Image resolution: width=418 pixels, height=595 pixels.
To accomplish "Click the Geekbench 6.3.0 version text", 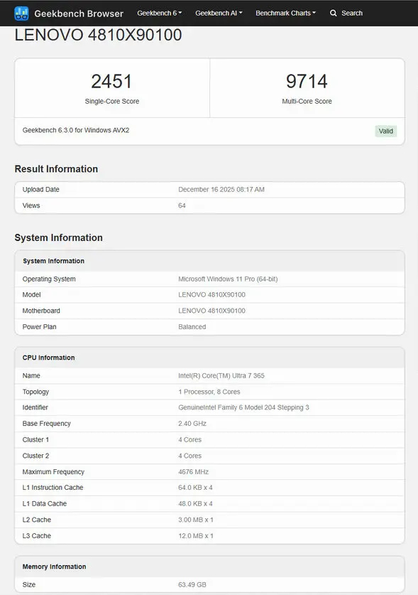I will pos(76,130).
